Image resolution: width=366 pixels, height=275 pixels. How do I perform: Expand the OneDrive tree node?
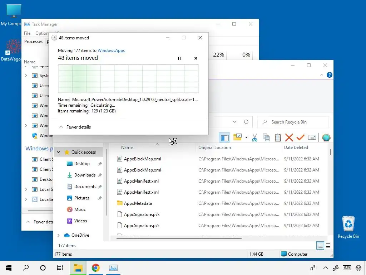coord(59,235)
